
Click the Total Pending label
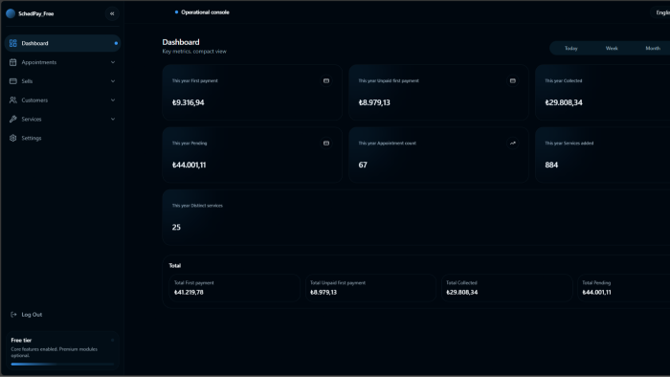[x=596, y=282]
